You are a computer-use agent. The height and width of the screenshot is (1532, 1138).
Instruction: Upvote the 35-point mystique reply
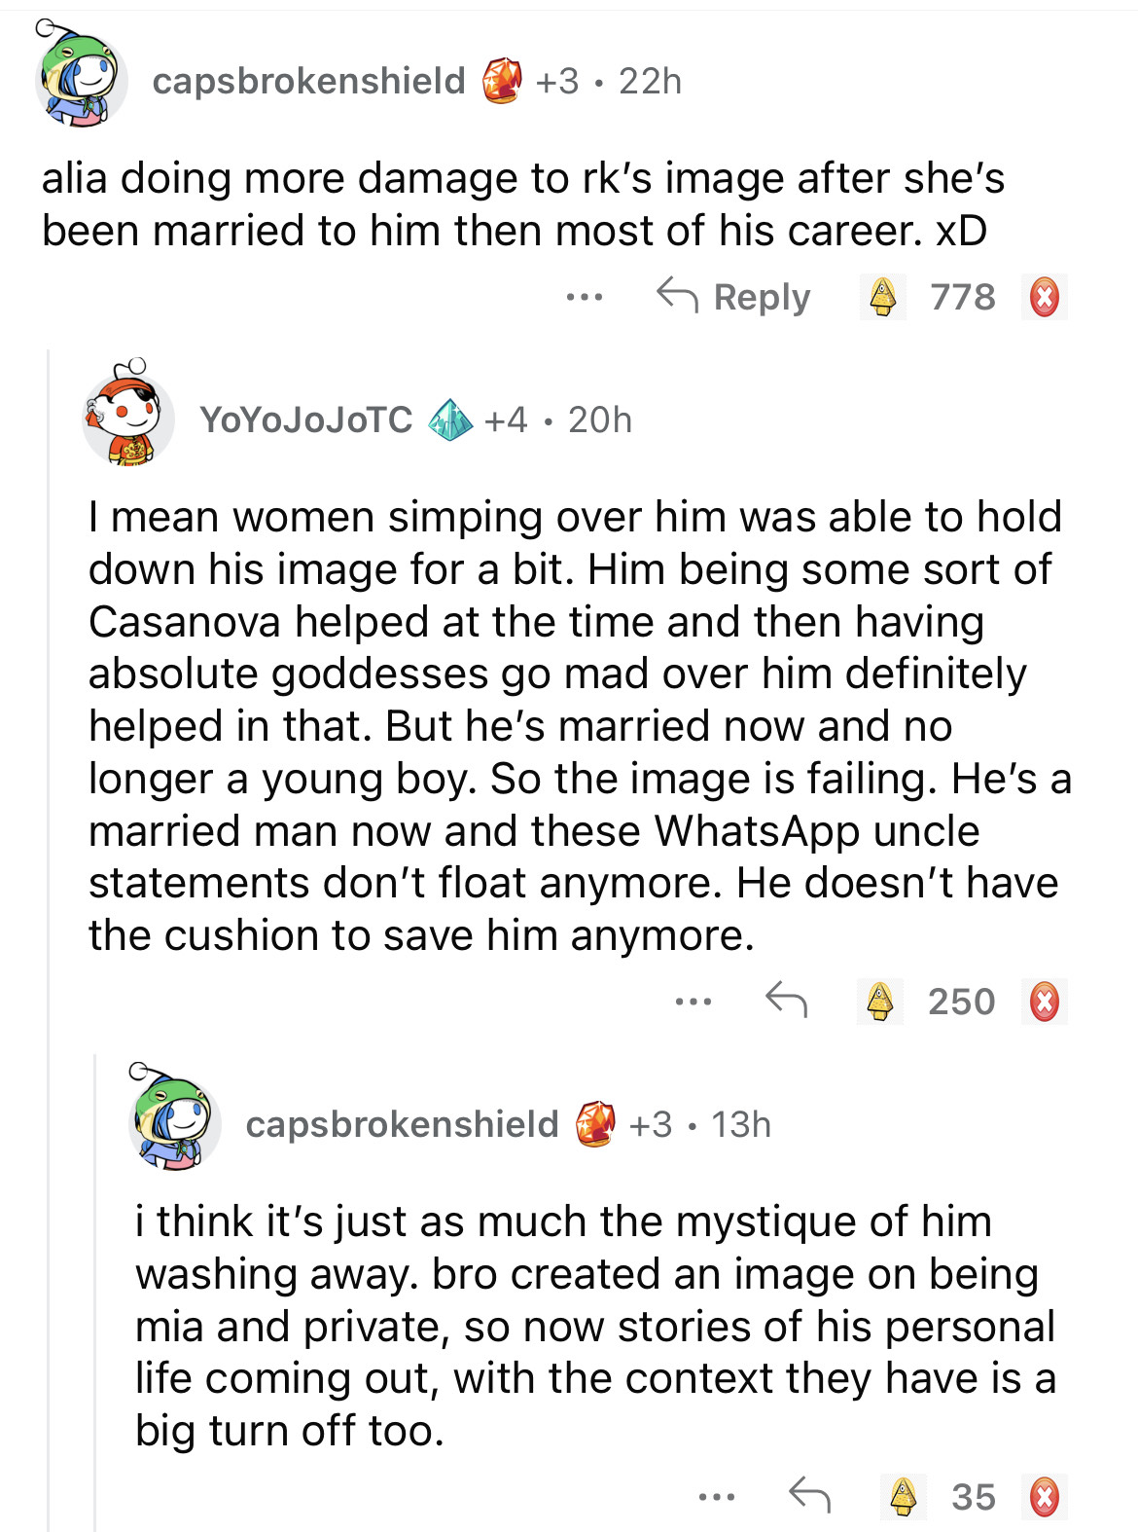pos(904,1496)
